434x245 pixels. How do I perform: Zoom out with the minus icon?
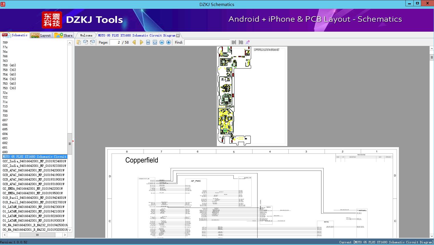pos(162,42)
